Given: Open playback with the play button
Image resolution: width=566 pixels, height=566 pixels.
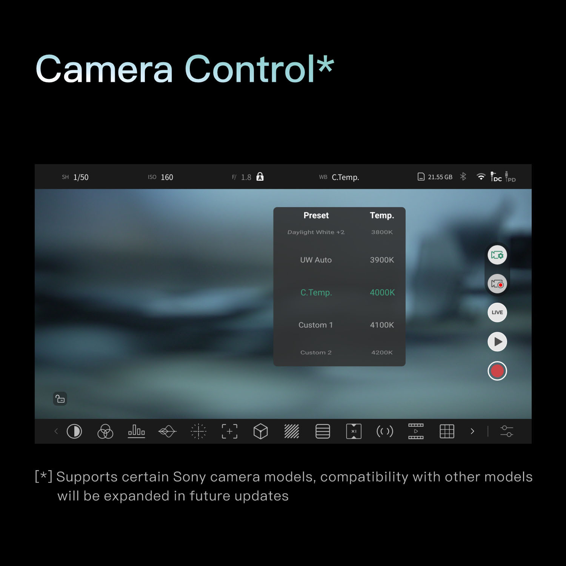Looking at the screenshot, I should click(497, 341).
